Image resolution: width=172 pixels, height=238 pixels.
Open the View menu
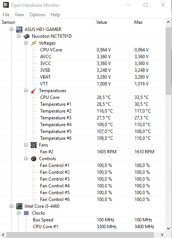19,15
